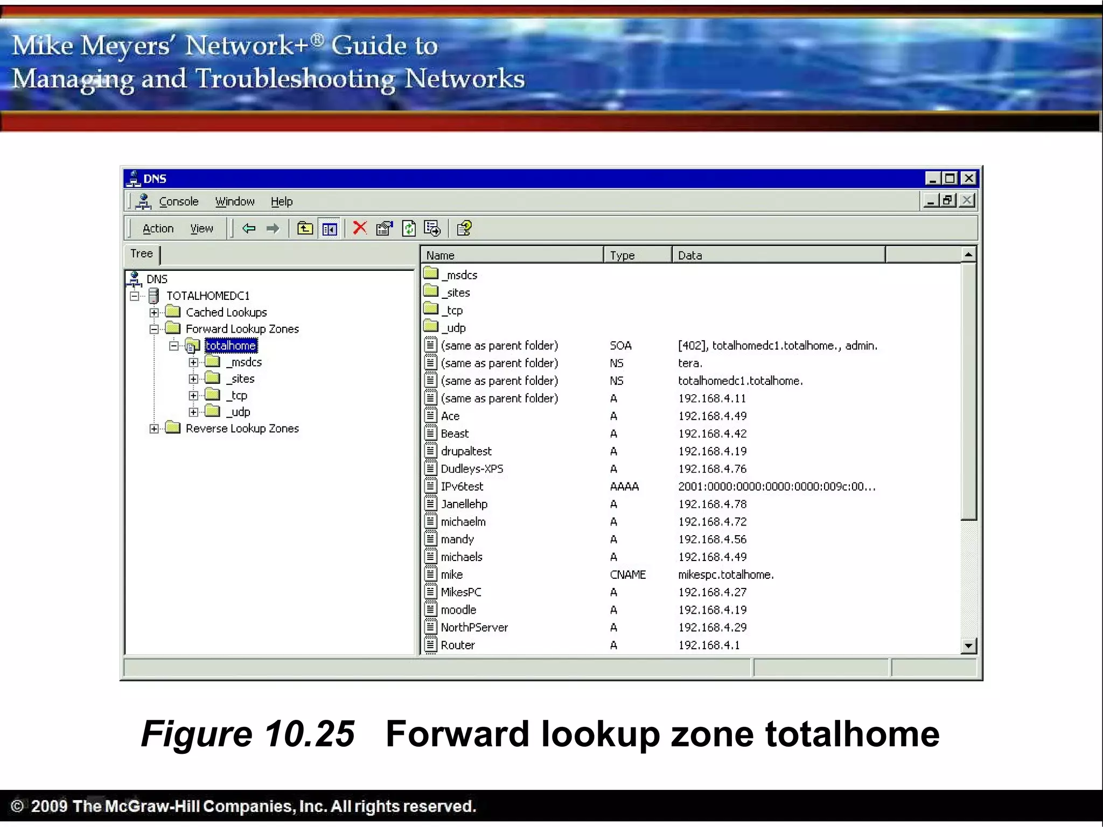The image size is (1103, 827).
Task: Toggle the Show/Hide Console Tree icon
Action: tap(330, 229)
